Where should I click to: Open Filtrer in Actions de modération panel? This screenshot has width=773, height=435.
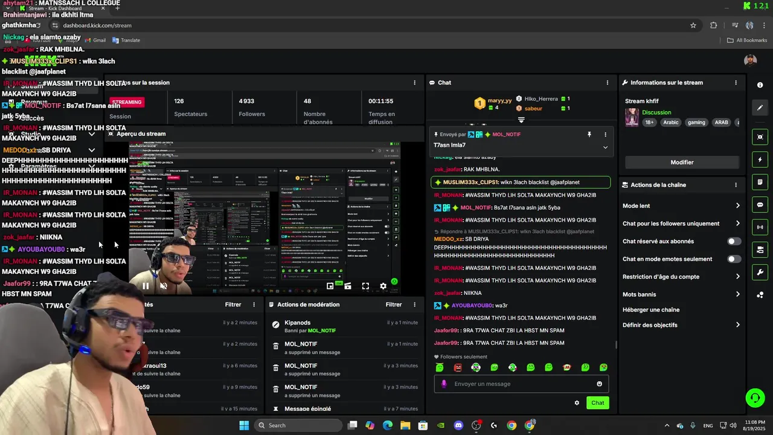[394, 304]
